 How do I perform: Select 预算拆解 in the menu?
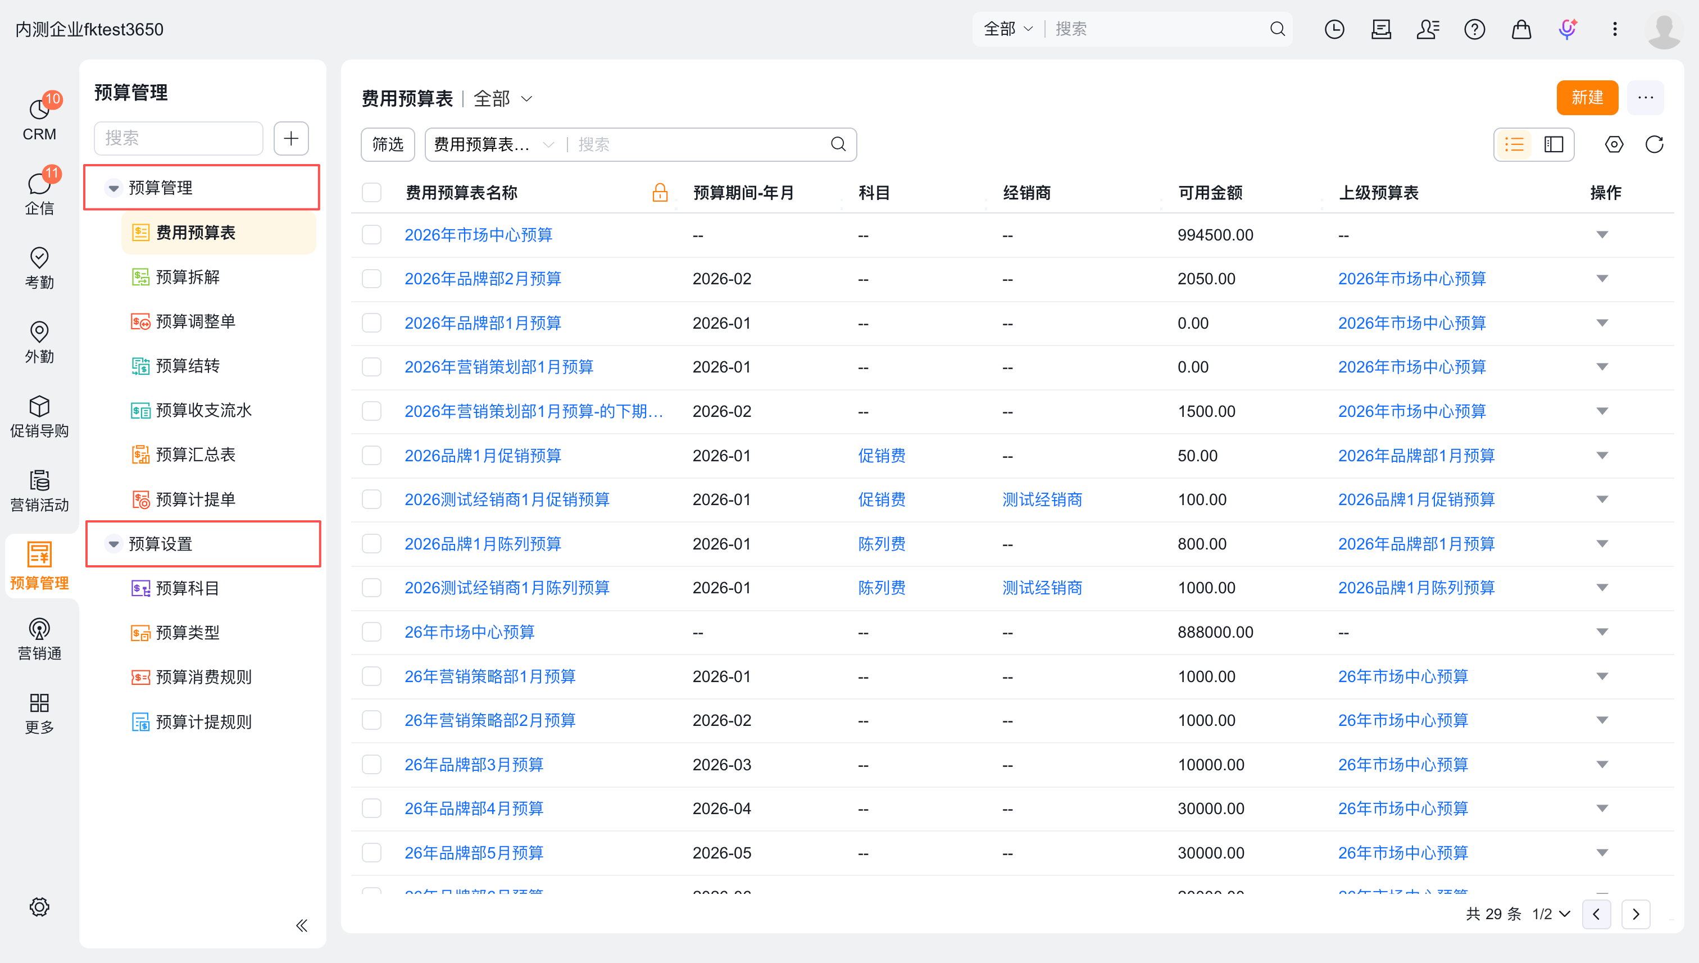coord(187,276)
